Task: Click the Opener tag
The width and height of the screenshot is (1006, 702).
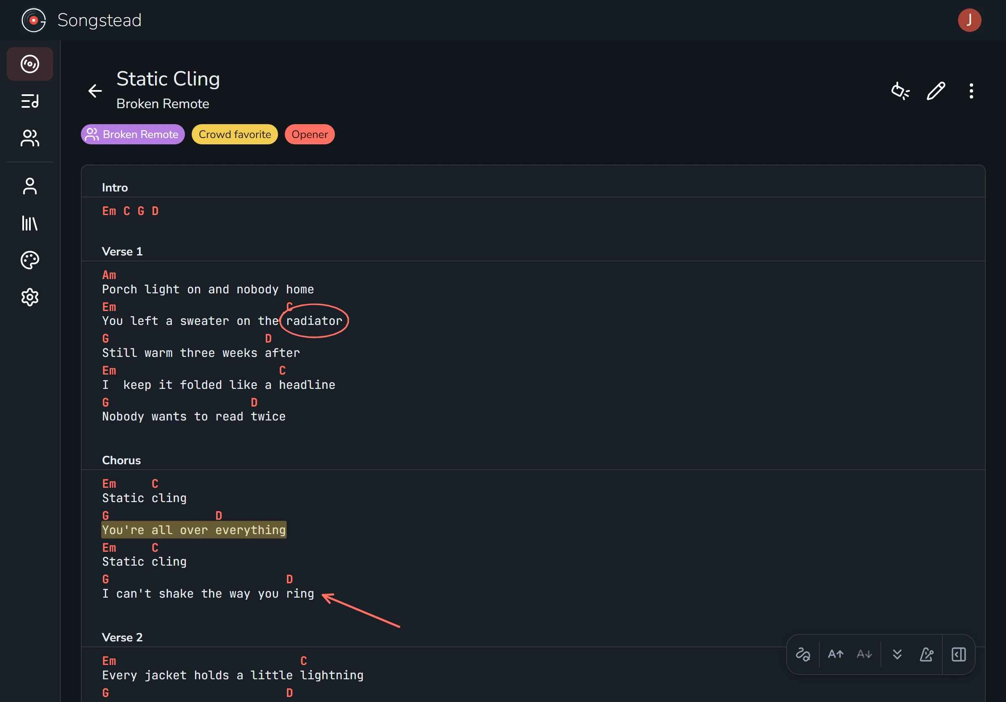Action: (310, 134)
